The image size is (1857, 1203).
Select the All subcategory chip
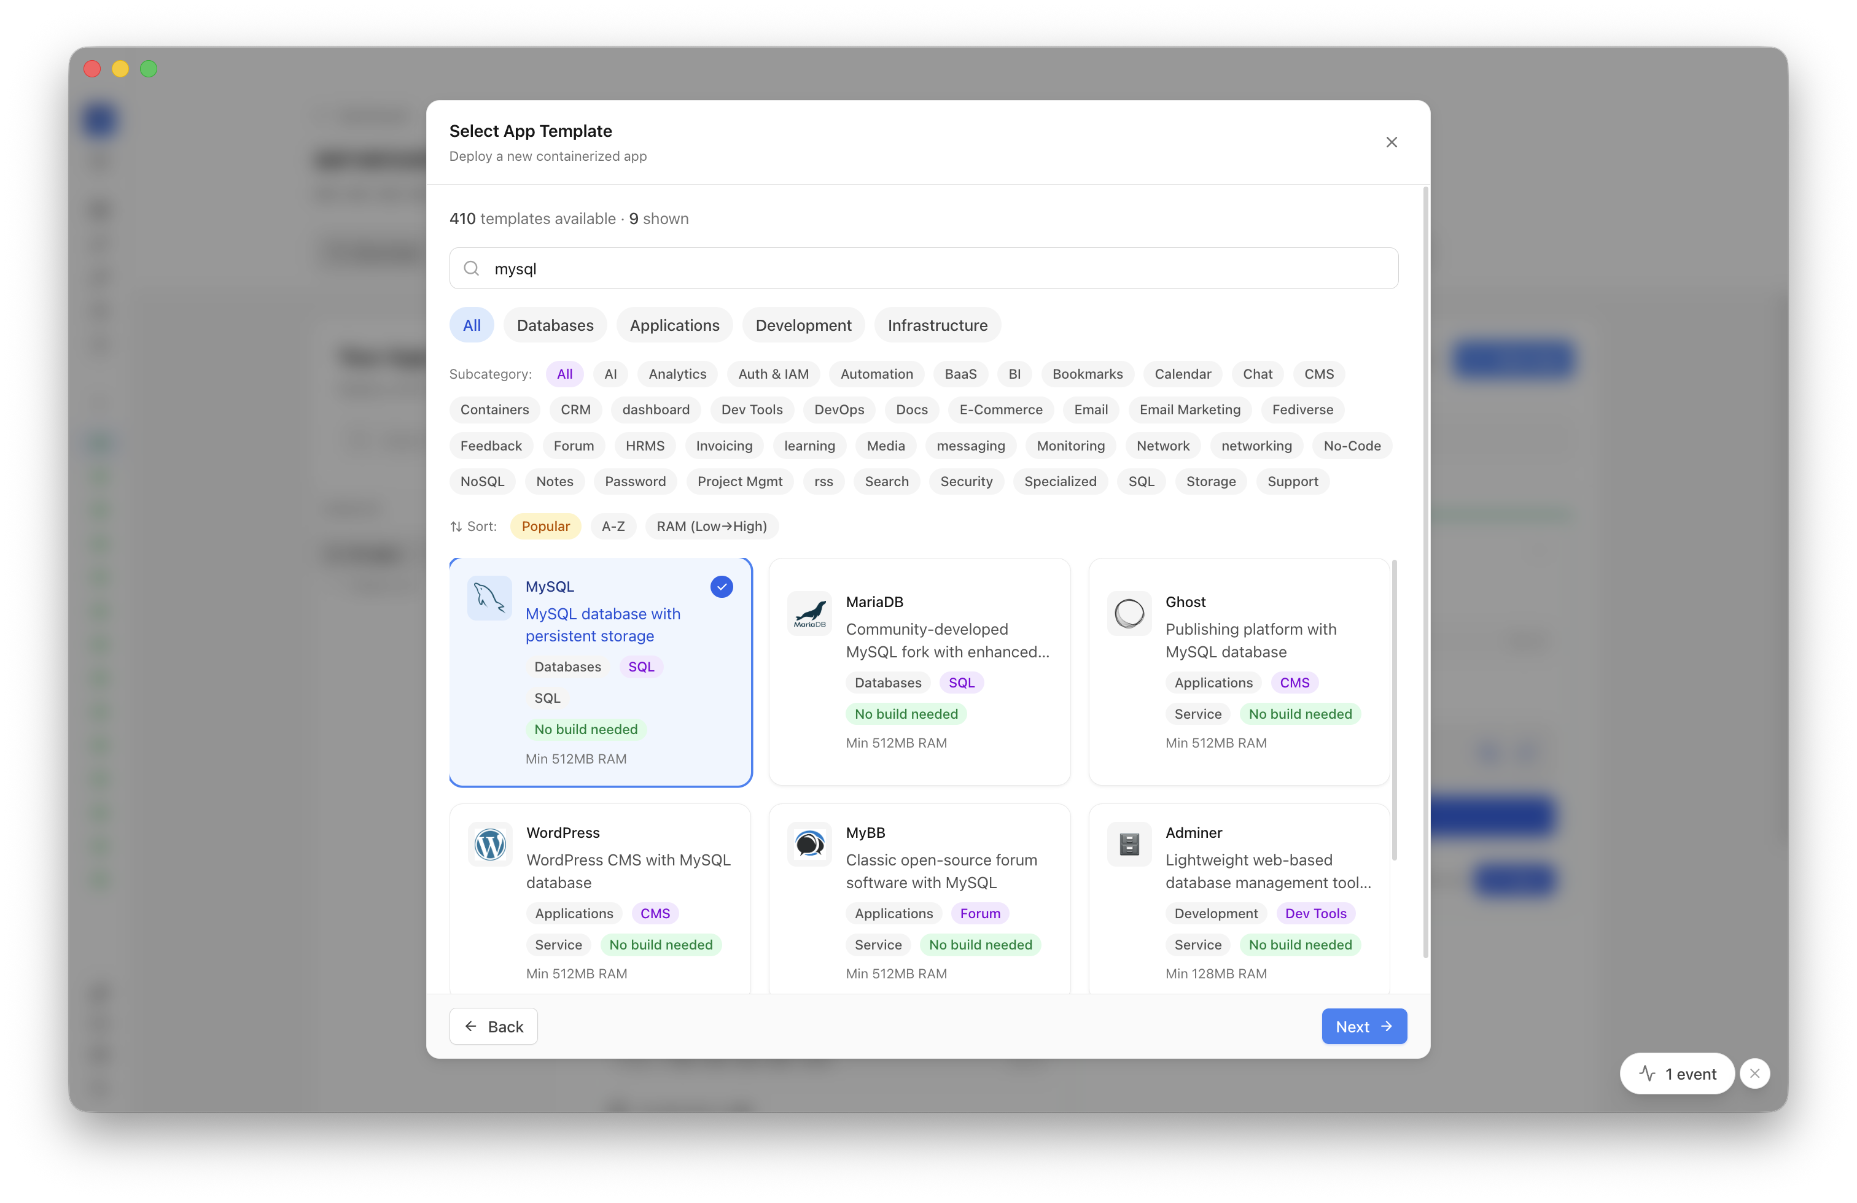[564, 374]
